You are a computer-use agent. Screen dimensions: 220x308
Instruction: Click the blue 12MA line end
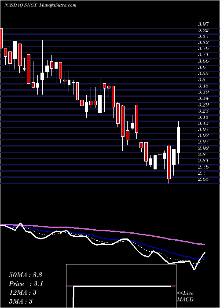point(205,258)
